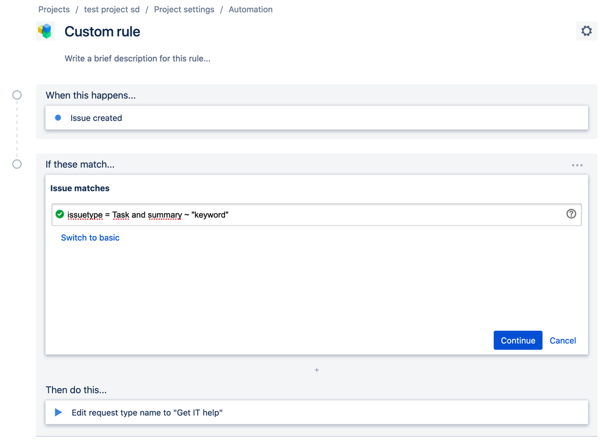Screen dimensions: 602x443
Task: Open the Issue created trigger card
Action: 317,118
